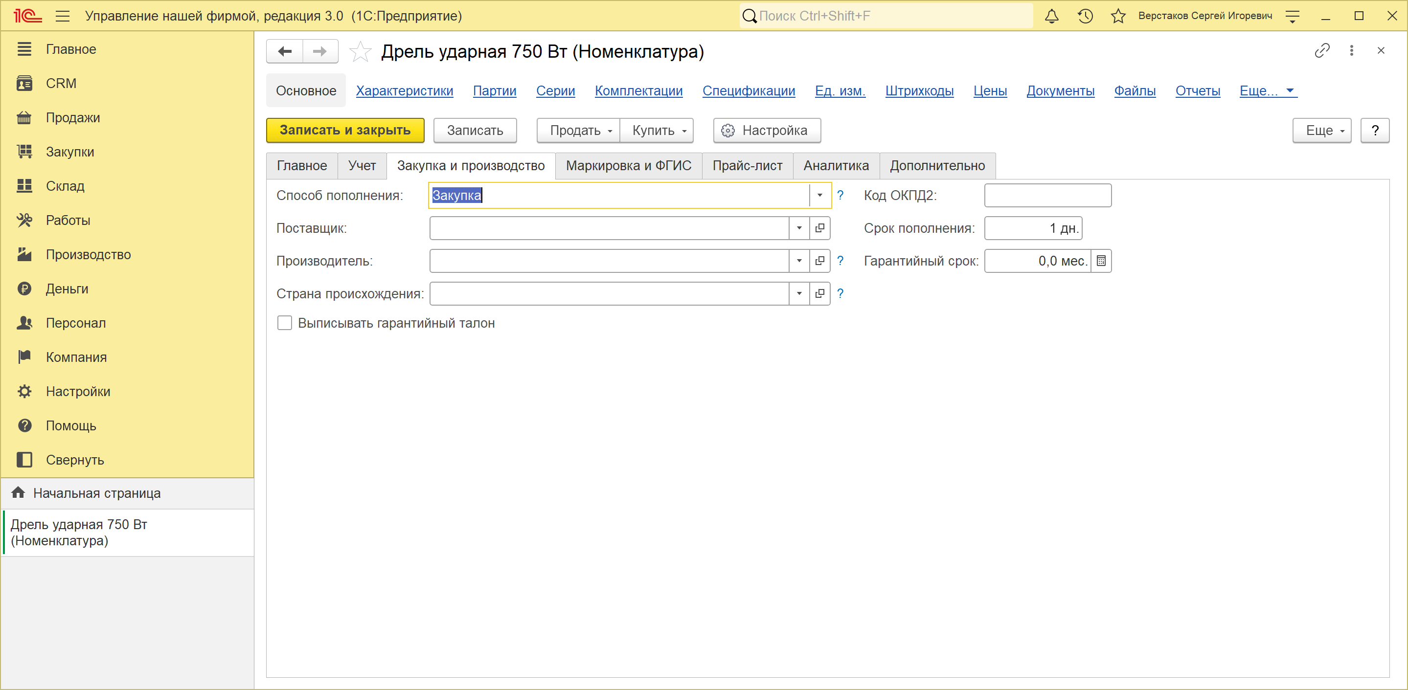1408x690 pixels.
Task: Open Штрихкоды link
Action: [919, 91]
